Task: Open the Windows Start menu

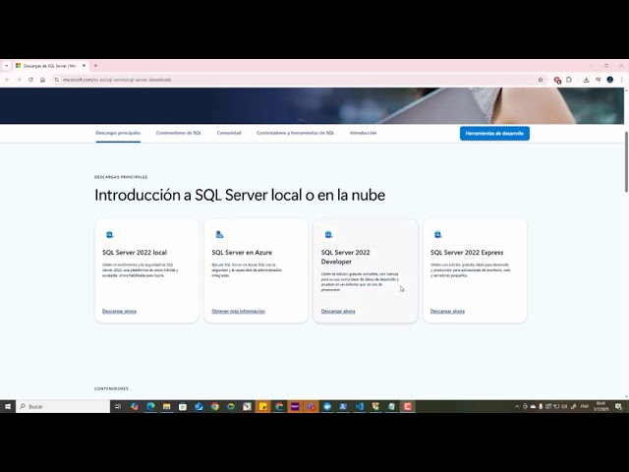Action: coord(8,406)
